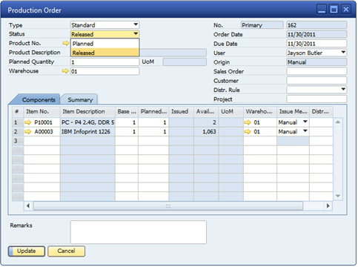The height and width of the screenshot is (267, 358).
Task: Open the A00003 item link arrow
Action: click(x=28, y=131)
